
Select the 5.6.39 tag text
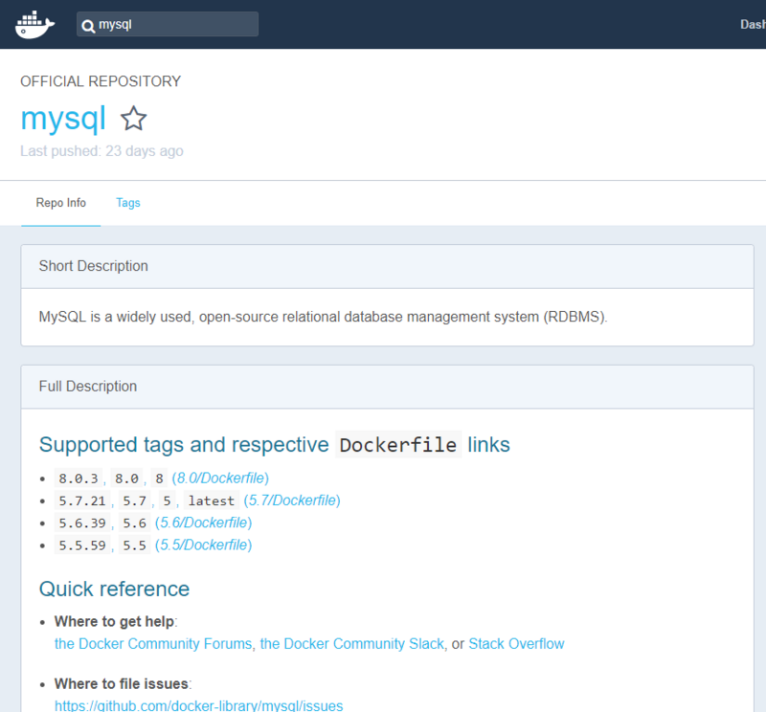(82, 523)
